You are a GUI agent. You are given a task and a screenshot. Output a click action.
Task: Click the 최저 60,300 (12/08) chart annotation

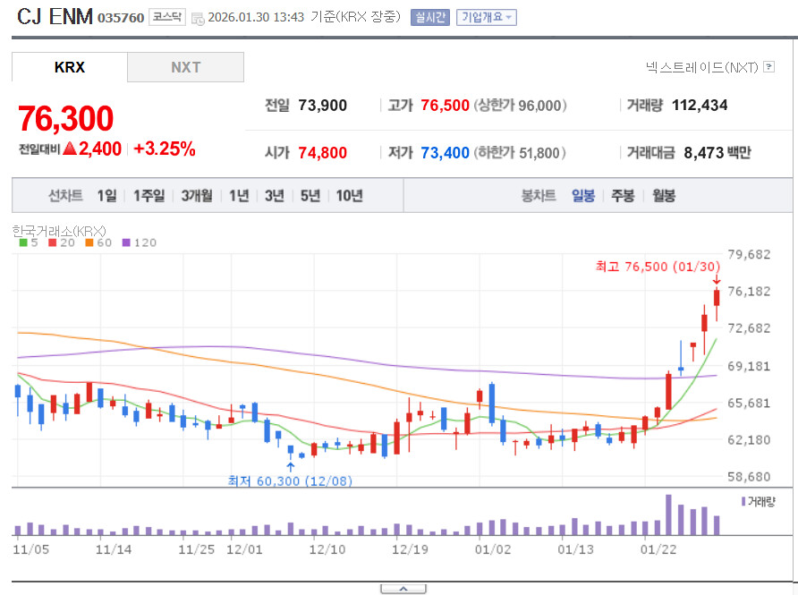pos(290,481)
